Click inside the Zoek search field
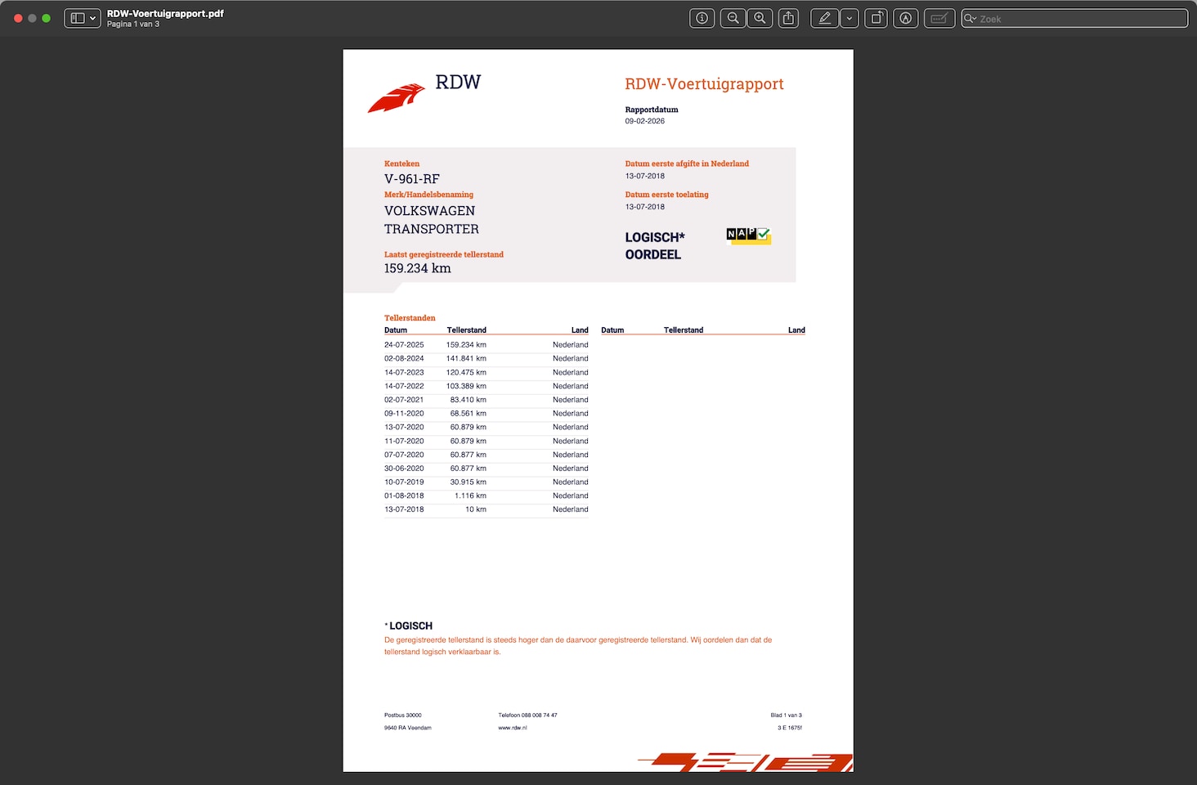Screen dimensions: 1197x785 pos(1079,18)
